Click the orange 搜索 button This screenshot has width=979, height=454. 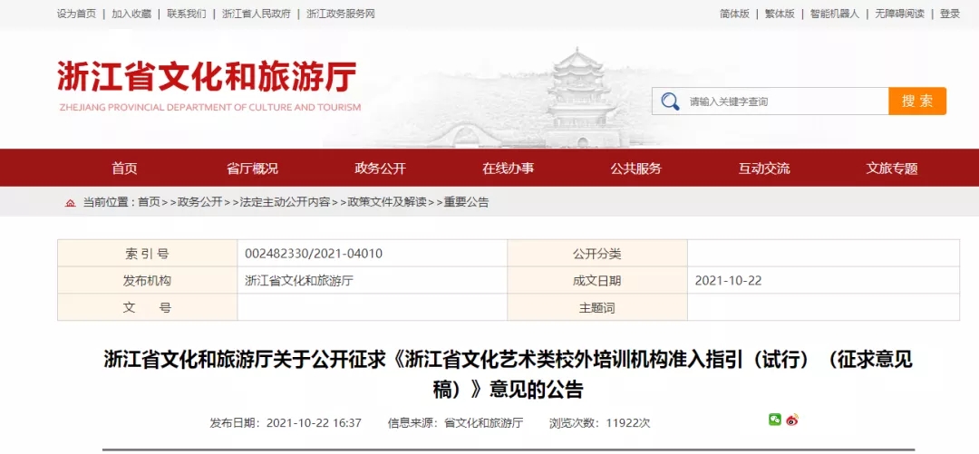(x=917, y=101)
